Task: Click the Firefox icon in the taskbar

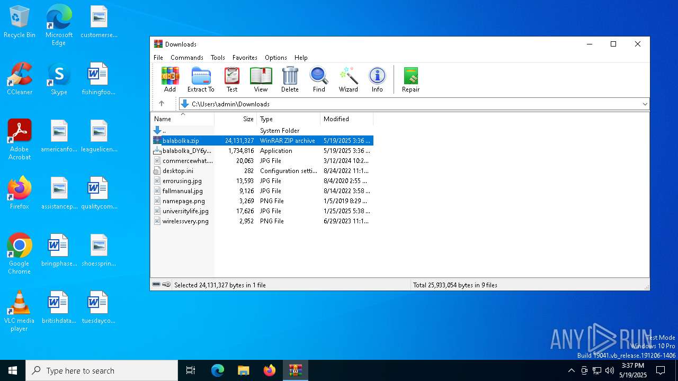Action: click(270, 370)
